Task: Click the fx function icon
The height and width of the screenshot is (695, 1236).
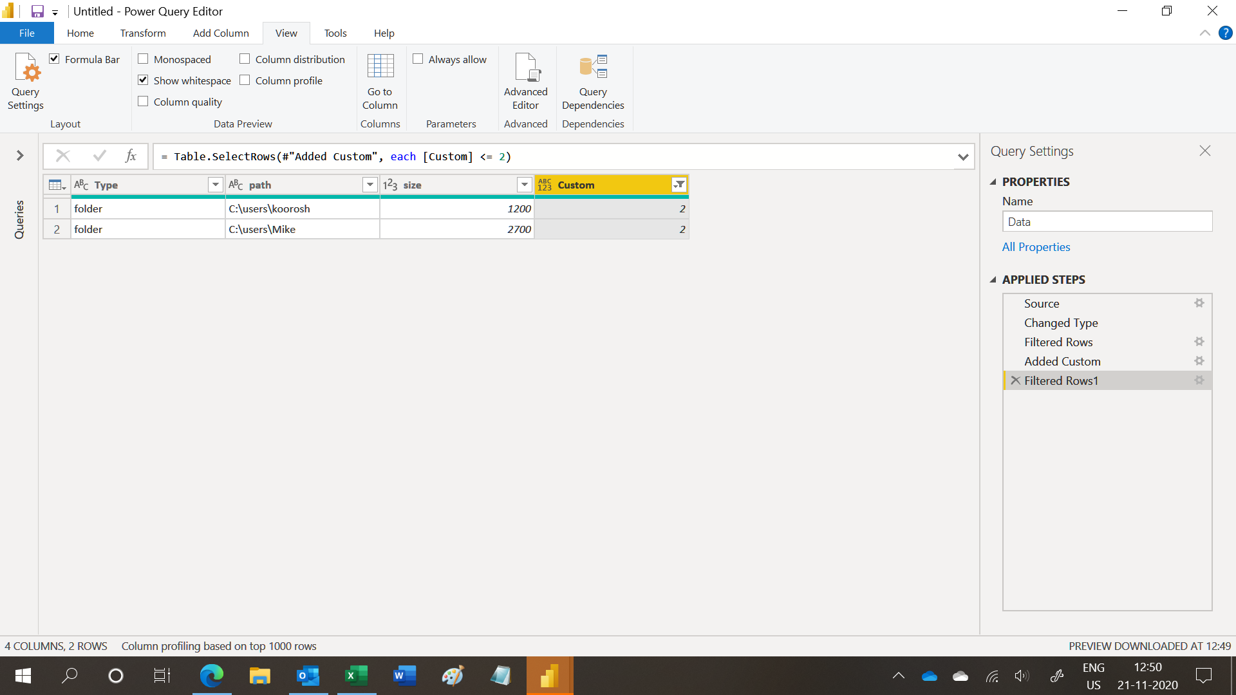Action: coord(131,156)
